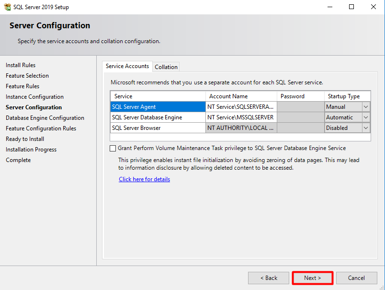The width and height of the screenshot is (385, 290).
Task: Open Startup Type dropdown for SQL Server Agent
Action: tap(365, 107)
